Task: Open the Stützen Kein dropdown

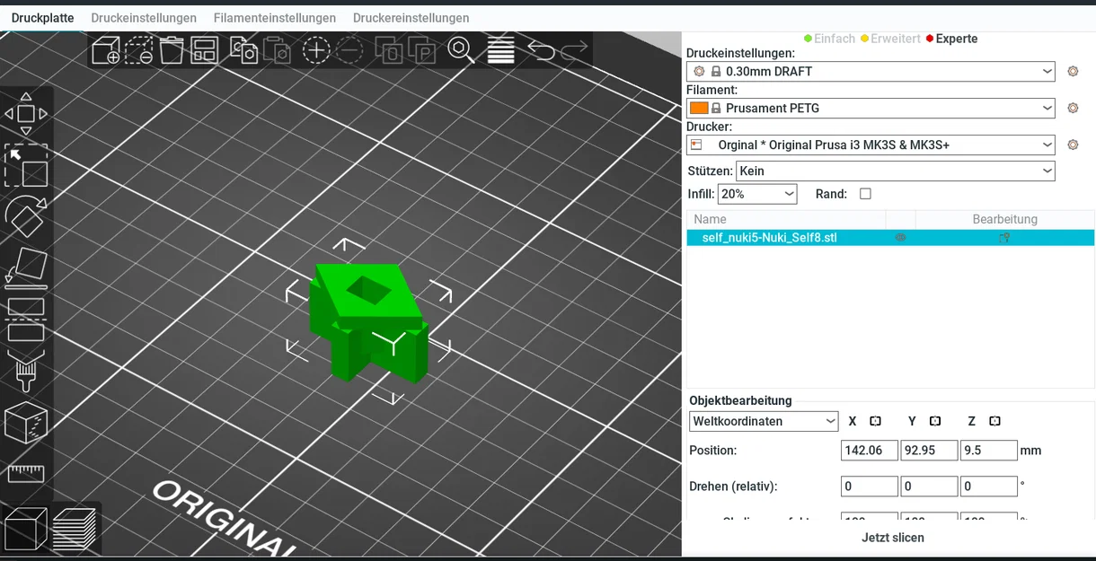Action: [896, 171]
